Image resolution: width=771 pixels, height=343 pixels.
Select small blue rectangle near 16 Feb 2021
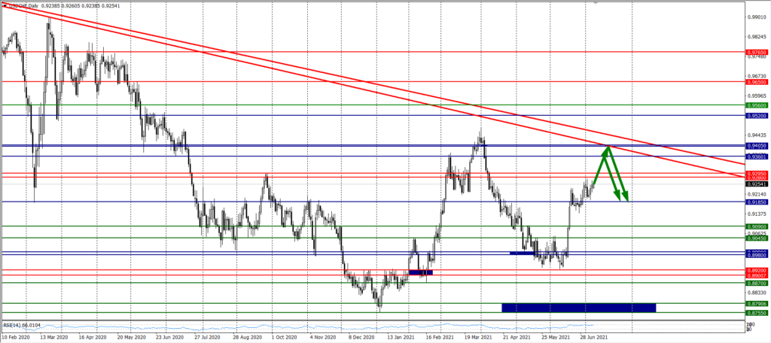coord(420,272)
